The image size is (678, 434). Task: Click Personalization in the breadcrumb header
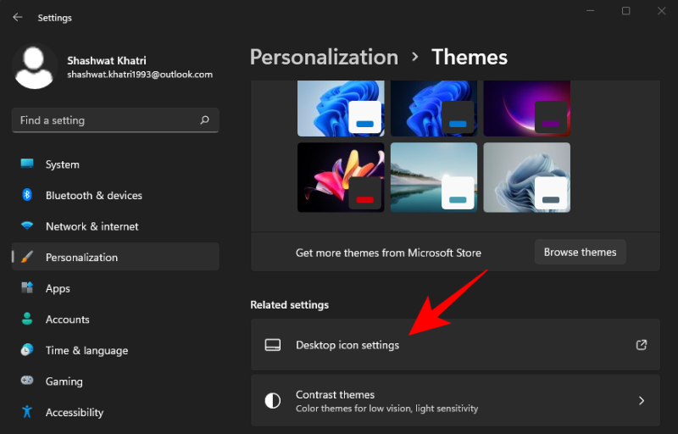click(324, 57)
